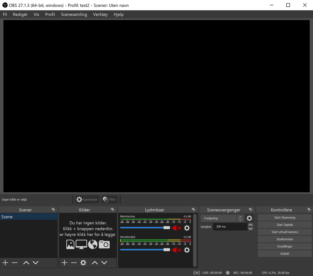Click the recording status dot icon
The height and width of the screenshot is (276, 313).
click(227, 273)
